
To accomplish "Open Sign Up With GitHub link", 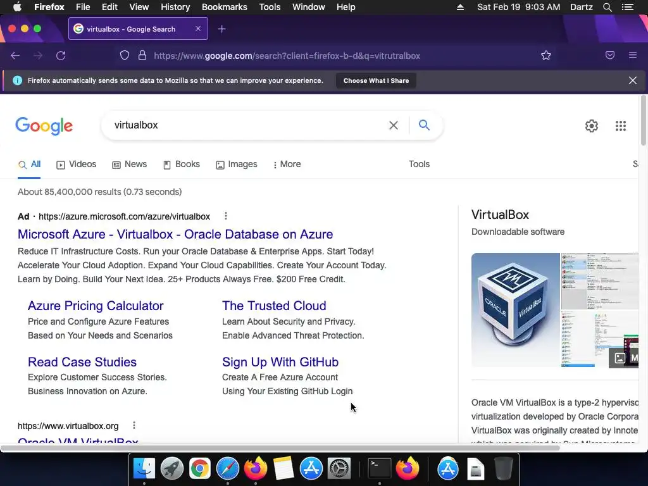I will tap(280, 362).
